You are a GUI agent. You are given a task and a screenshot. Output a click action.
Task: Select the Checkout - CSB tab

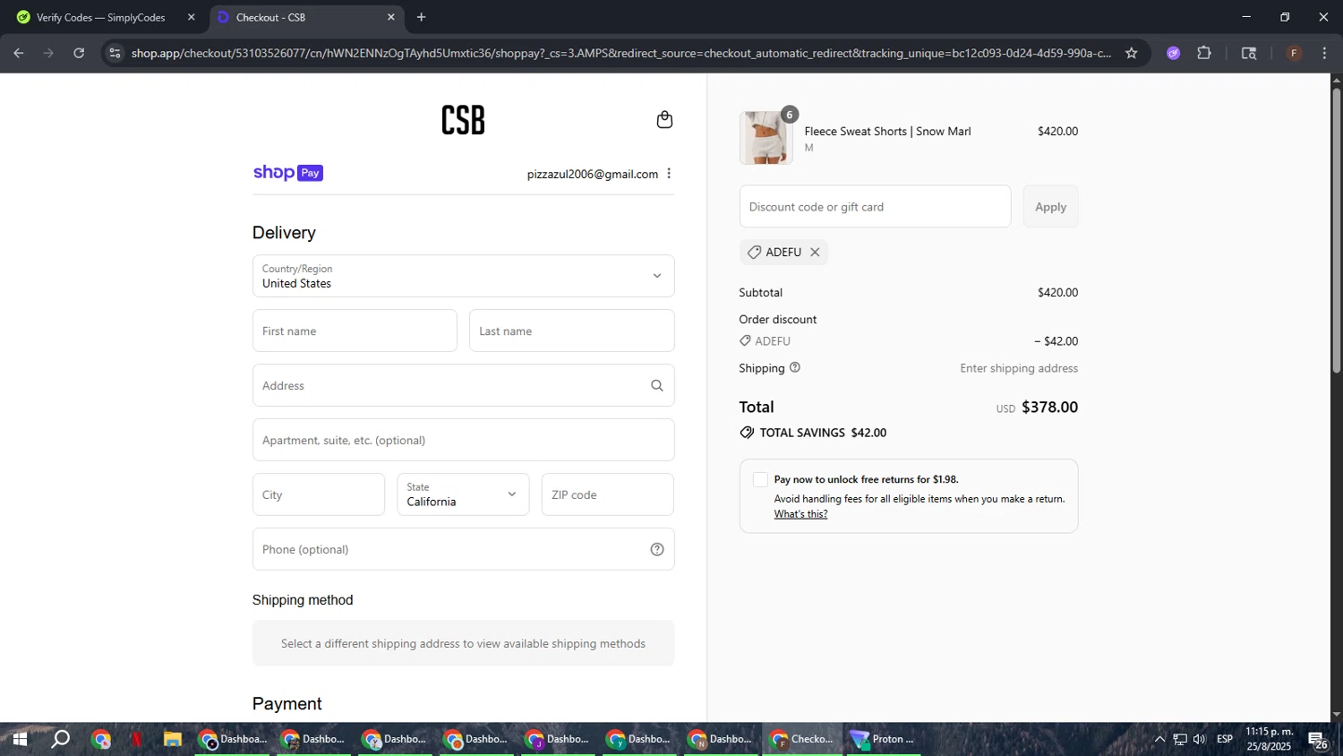[306, 17]
